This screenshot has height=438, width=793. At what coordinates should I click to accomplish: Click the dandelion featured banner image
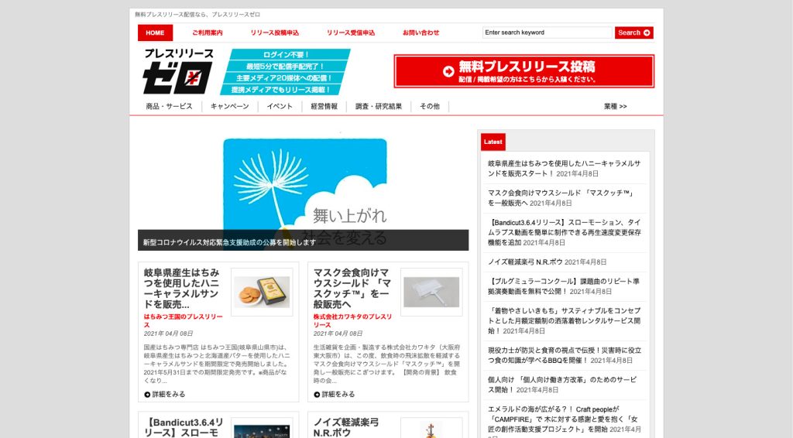tap(304, 186)
